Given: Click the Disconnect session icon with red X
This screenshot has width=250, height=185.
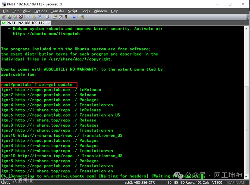Looking at the screenshot, I should (x=21, y=17).
